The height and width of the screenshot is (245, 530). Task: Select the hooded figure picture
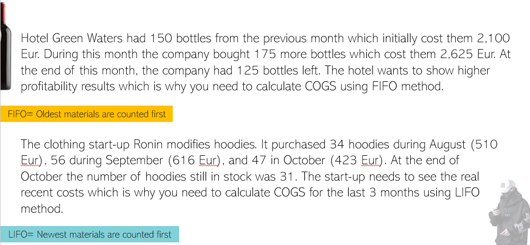pyautogui.click(x=509, y=212)
